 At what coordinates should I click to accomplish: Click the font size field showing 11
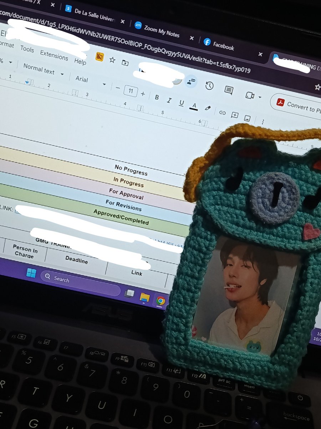[x=131, y=91]
